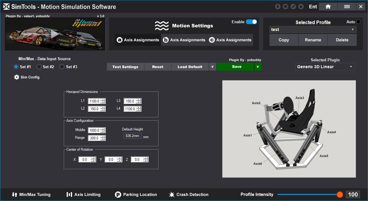The height and width of the screenshot is (201, 368).
Task: Toggle the Auto profile indicator
Action: click(358, 22)
